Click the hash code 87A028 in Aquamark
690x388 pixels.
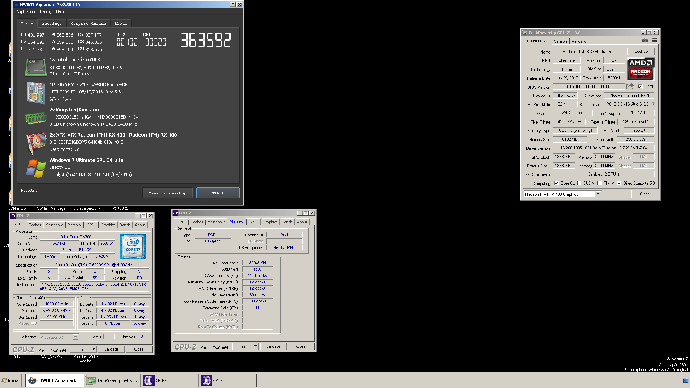[x=29, y=190]
